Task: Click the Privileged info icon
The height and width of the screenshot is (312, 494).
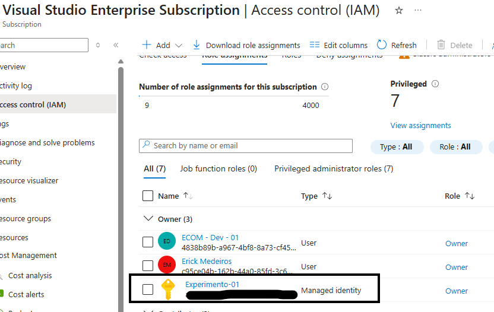Action: (435, 84)
